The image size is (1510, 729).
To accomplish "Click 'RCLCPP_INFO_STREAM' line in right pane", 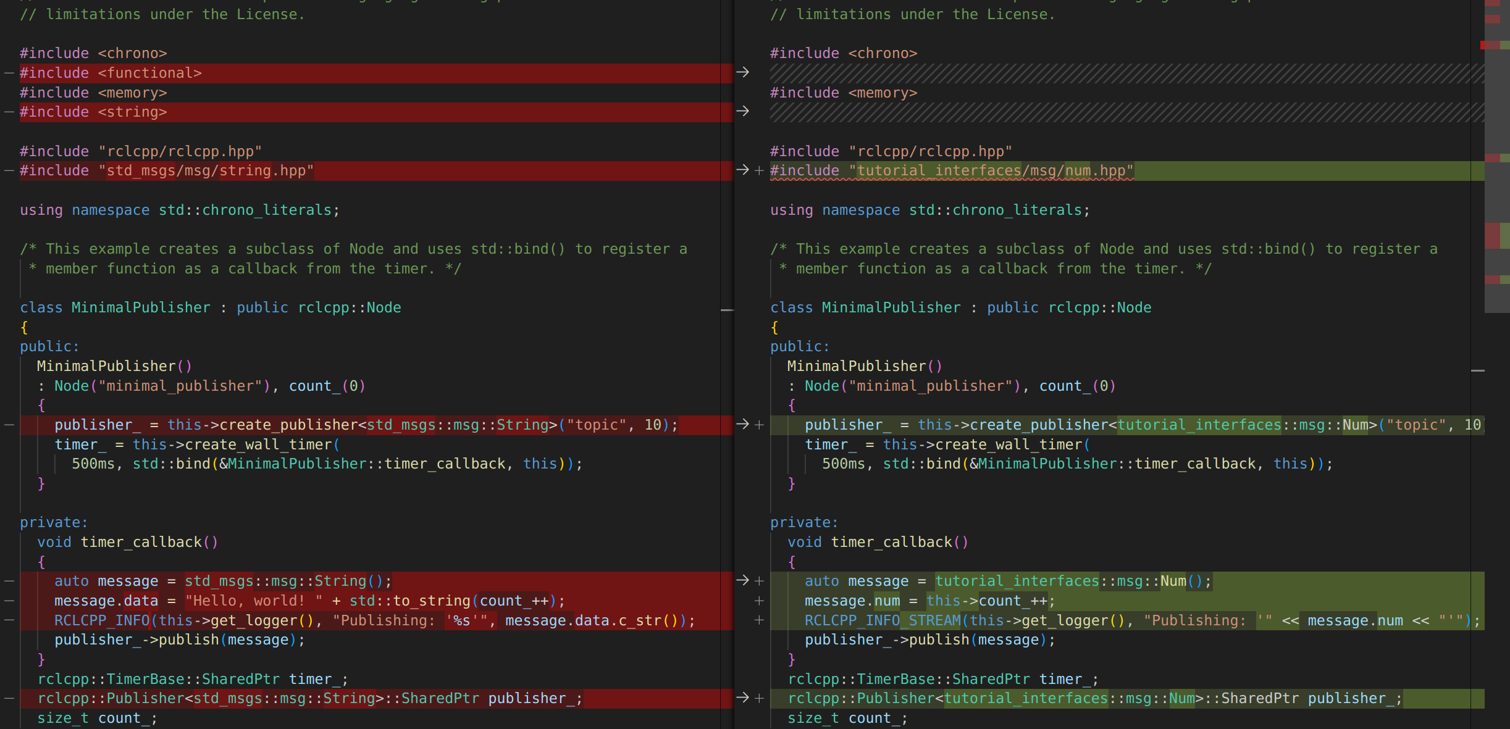I will (1143, 620).
